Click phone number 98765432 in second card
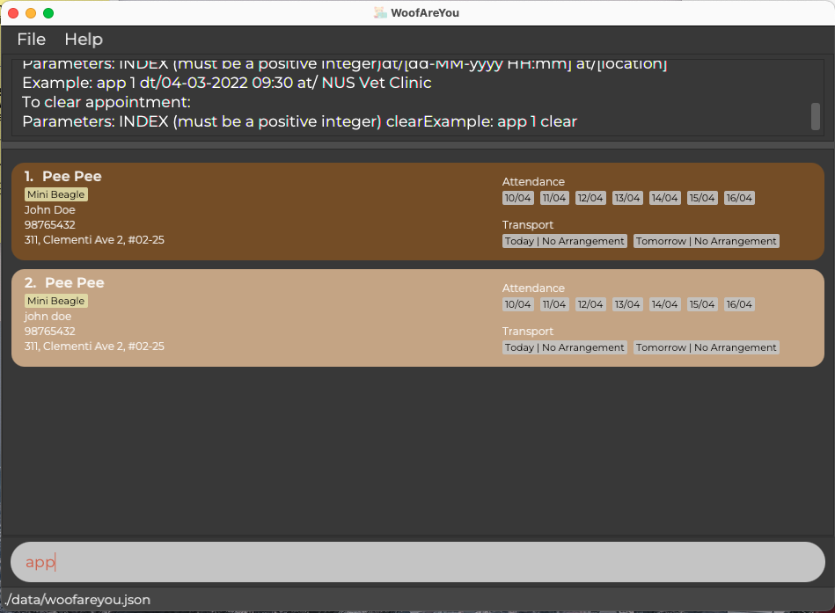This screenshot has width=835, height=613. pyautogui.click(x=49, y=332)
